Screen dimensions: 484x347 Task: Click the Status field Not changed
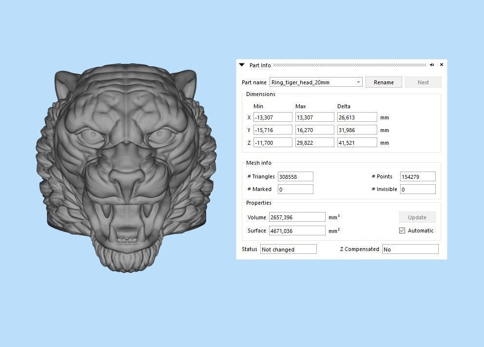[x=288, y=249]
